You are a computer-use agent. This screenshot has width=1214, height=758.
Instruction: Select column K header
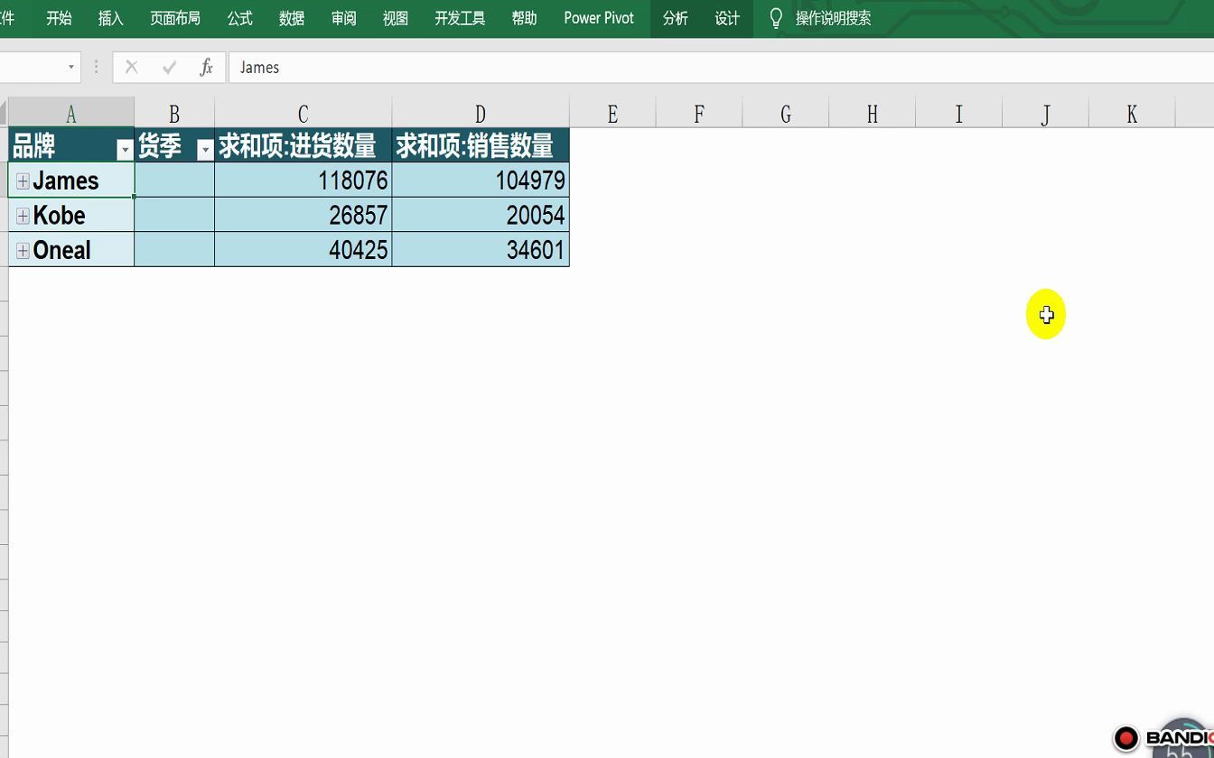pyautogui.click(x=1133, y=114)
